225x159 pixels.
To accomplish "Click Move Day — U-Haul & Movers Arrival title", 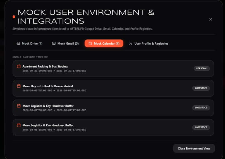I will pyautogui.click(x=48, y=86).
